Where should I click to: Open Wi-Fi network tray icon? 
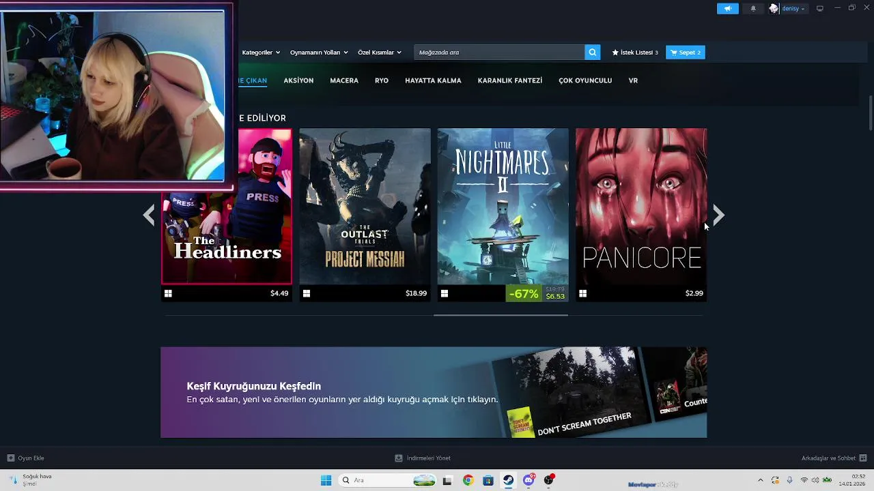(804, 480)
